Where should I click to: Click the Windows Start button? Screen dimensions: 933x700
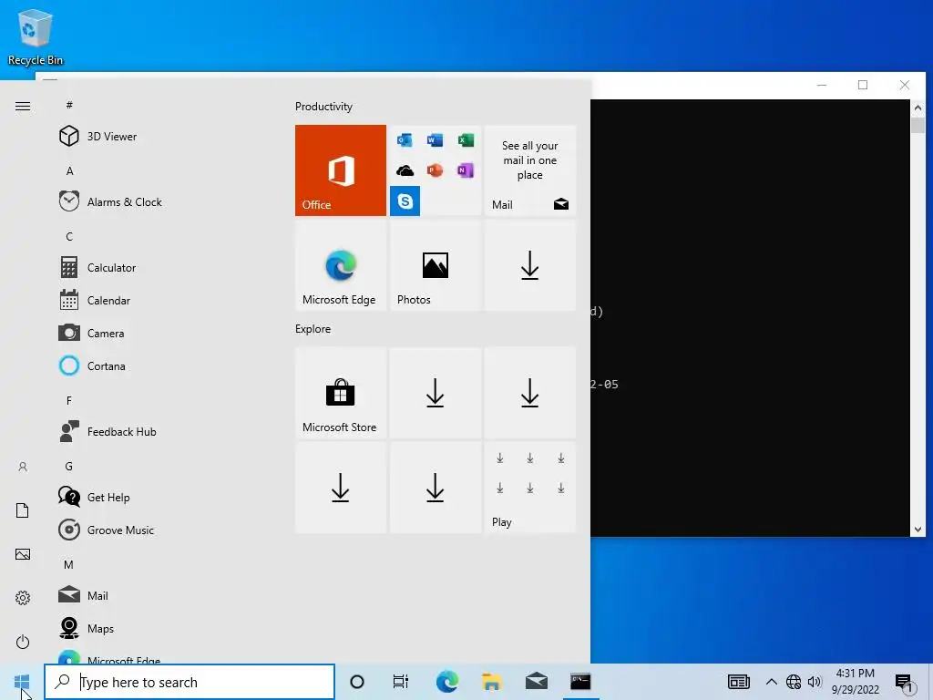coord(22,682)
